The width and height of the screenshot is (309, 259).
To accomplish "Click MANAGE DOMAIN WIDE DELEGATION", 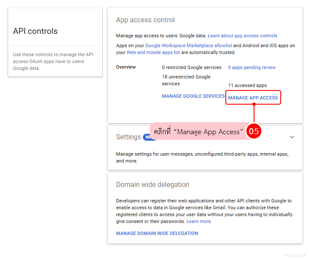I will [x=157, y=233].
